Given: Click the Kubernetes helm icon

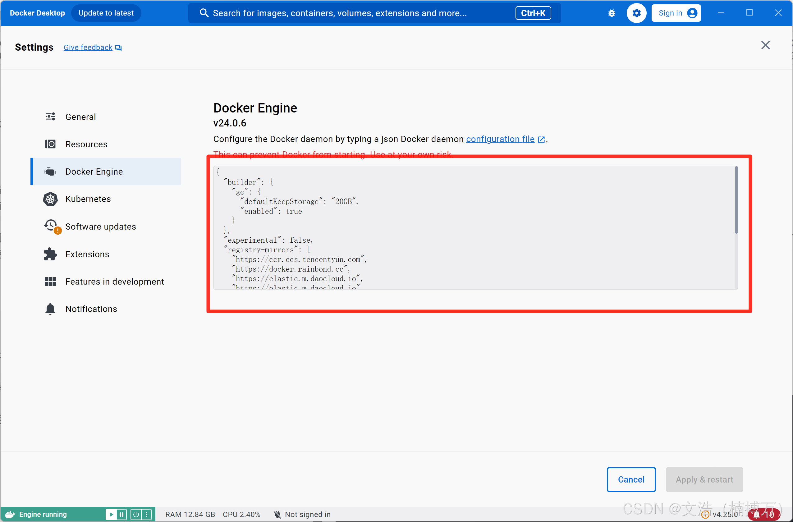Looking at the screenshot, I should (x=50, y=199).
